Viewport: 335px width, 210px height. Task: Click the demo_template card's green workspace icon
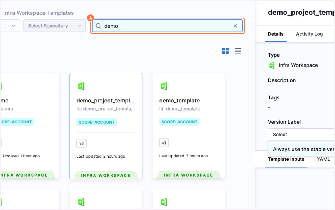pos(164,86)
